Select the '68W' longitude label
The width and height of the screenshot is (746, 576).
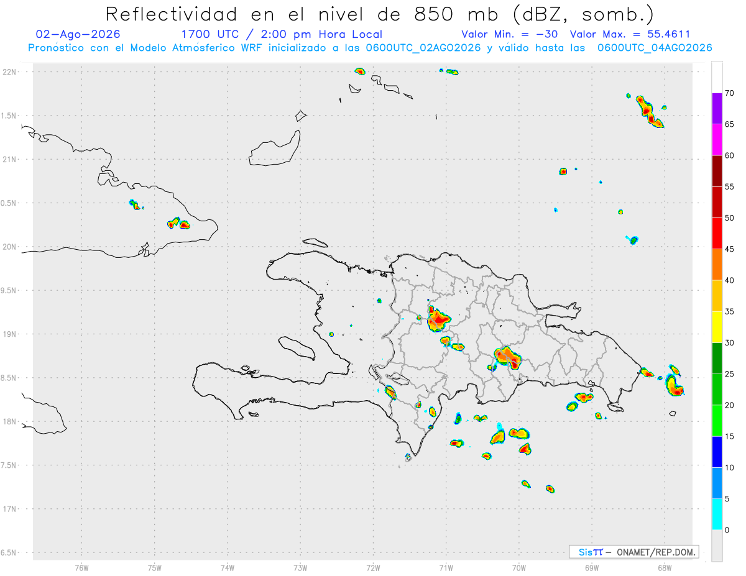665,568
